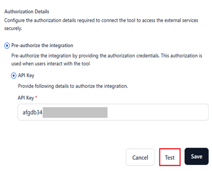Click the 'Configure the authorization details' description

[x=100, y=20]
